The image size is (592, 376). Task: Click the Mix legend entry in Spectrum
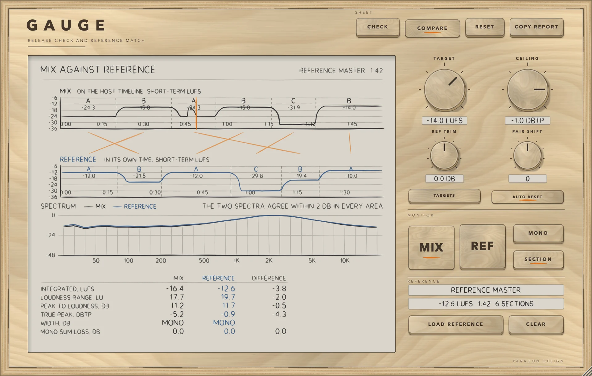pos(95,207)
